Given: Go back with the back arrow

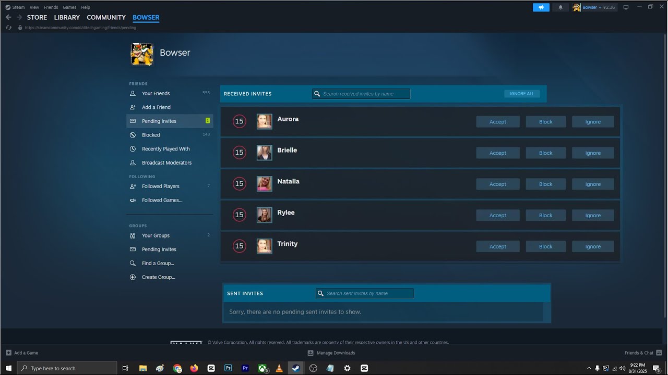Looking at the screenshot, I should (8, 17).
